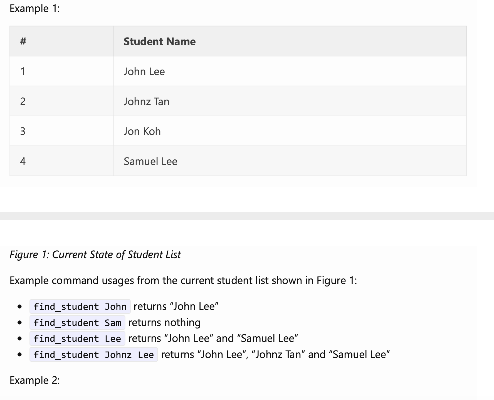The height and width of the screenshot is (400, 494).
Task: Click the "Example 1:" heading text
Action: (x=34, y=9)
